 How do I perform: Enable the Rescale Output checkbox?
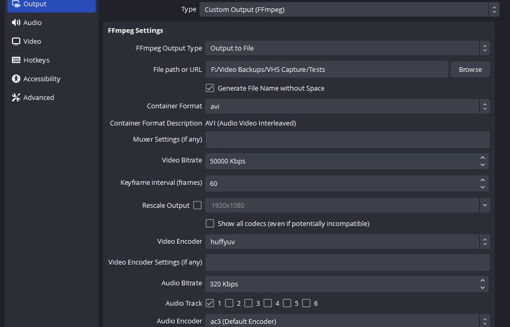197,205
